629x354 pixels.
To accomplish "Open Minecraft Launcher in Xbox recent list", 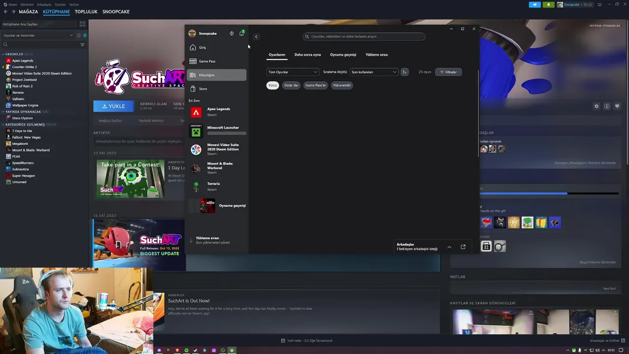I will (218, 130).
